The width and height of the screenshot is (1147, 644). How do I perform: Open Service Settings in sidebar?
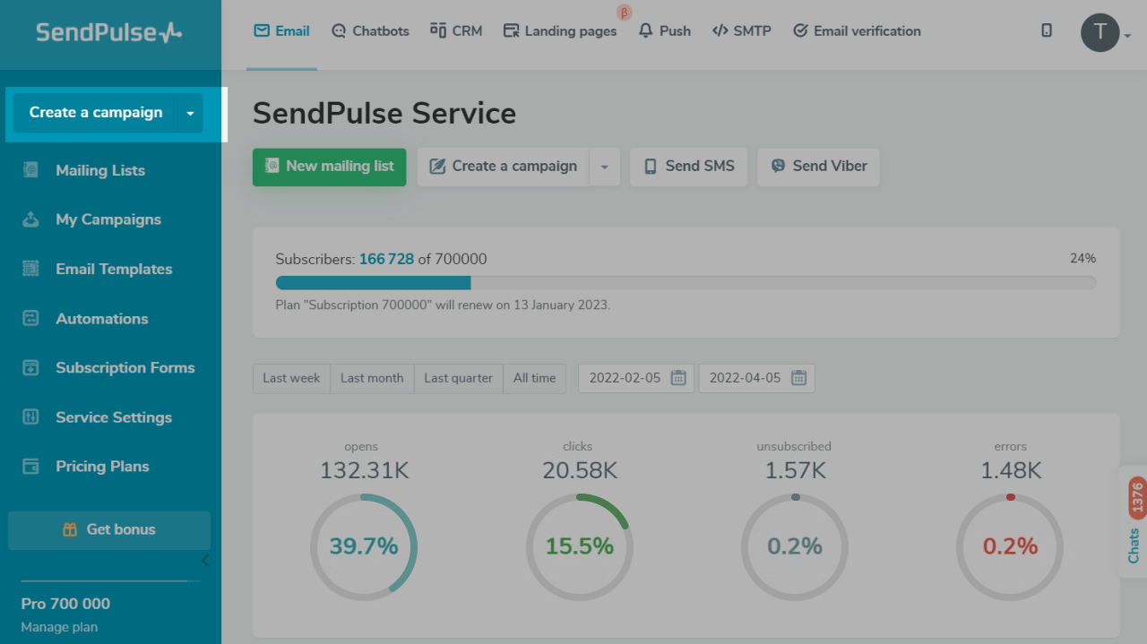[x=114, y=416]
